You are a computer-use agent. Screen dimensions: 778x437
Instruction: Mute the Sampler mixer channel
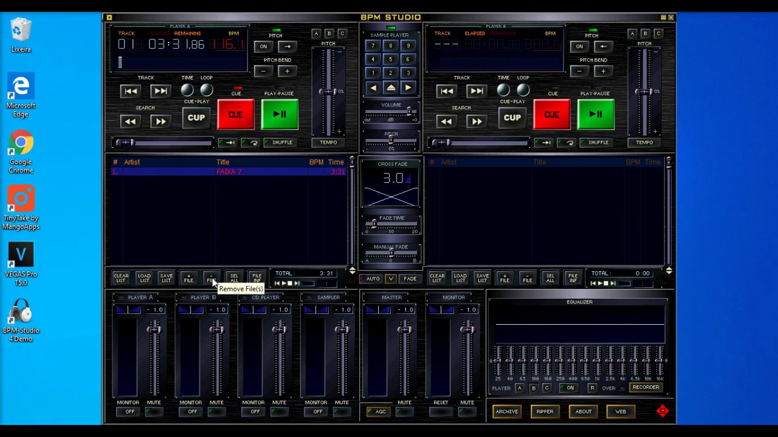click(340, 412)
